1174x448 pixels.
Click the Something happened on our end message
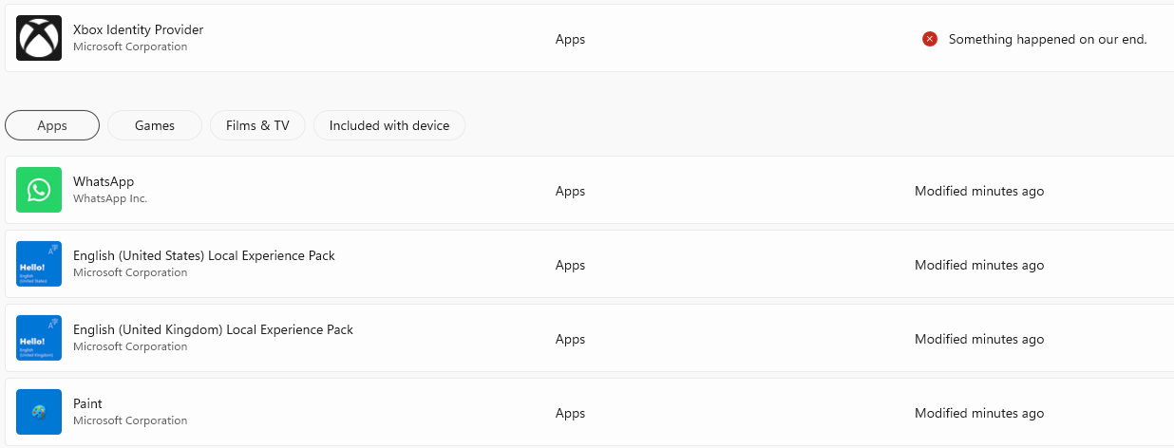point(1048,39)
